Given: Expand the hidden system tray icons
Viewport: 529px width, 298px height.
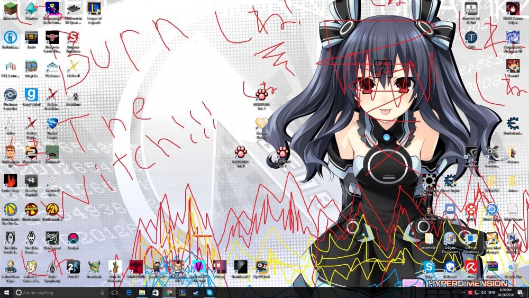Looking at the screenshot, I should [463, 292].
